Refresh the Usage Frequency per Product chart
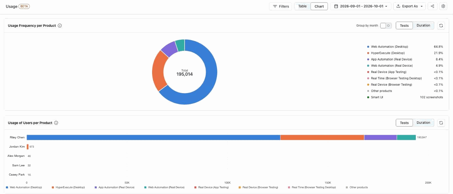This screenshot has width=453, height=194. pos(441,26)
